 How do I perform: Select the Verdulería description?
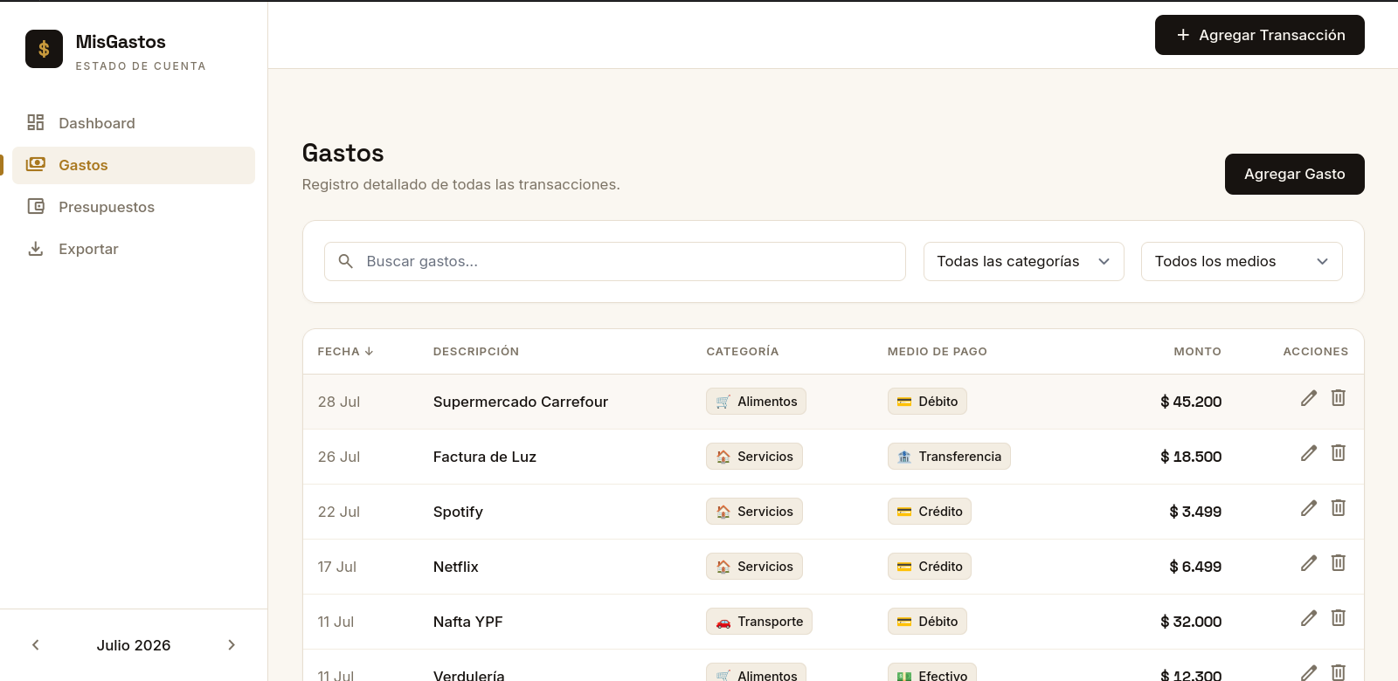click(469, 675)
